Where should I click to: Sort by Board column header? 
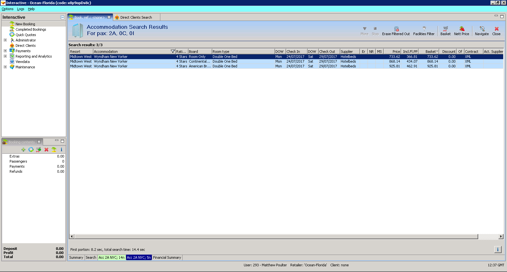pos(200,52)
